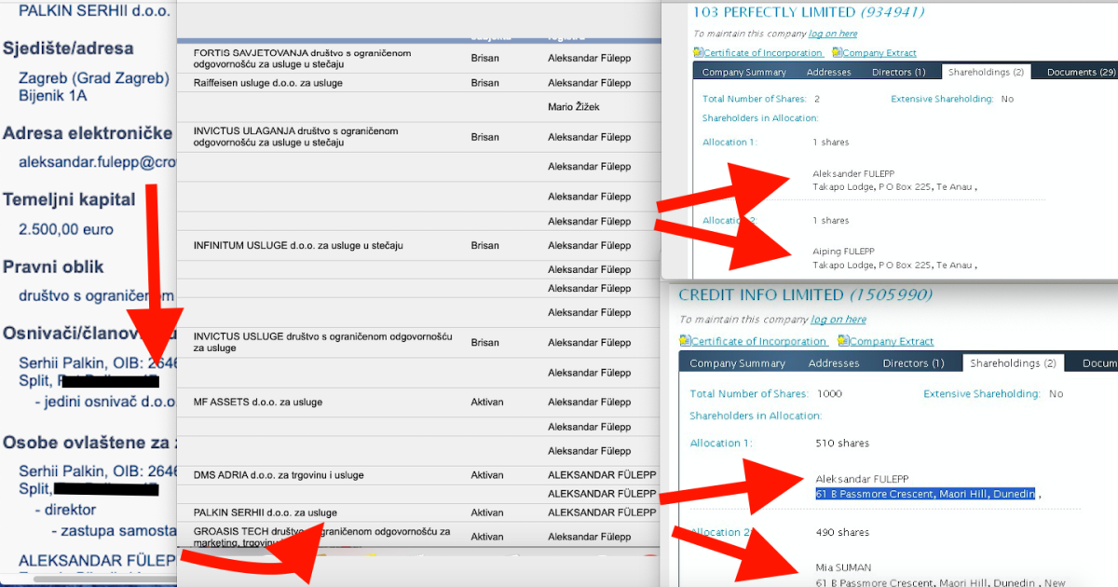Switch to the Documents (29) tab
The width and height of the screenshot is (1118, 587).
tap(1081, 72)
